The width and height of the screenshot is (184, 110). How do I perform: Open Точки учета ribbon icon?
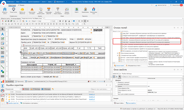coord(13,10)
